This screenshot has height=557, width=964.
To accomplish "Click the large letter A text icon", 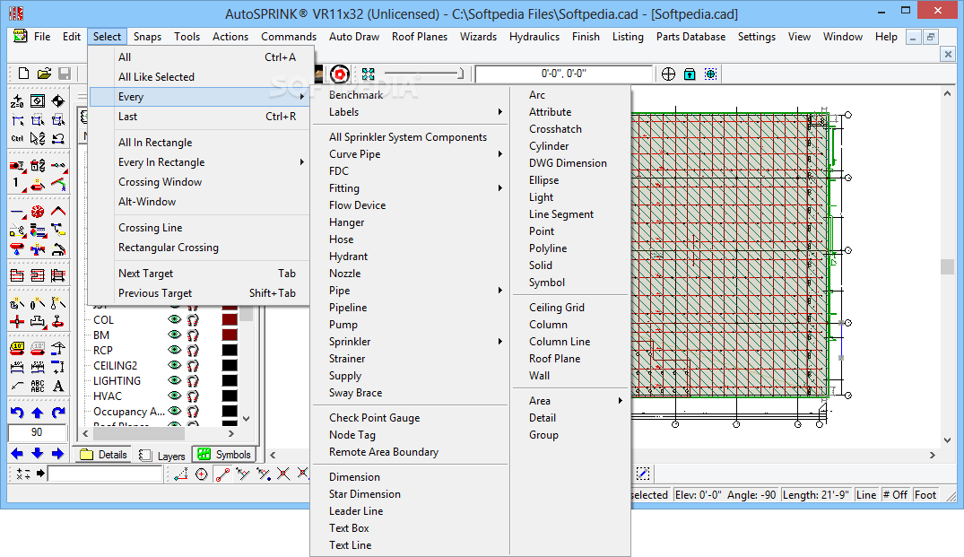I will [57, 386].
